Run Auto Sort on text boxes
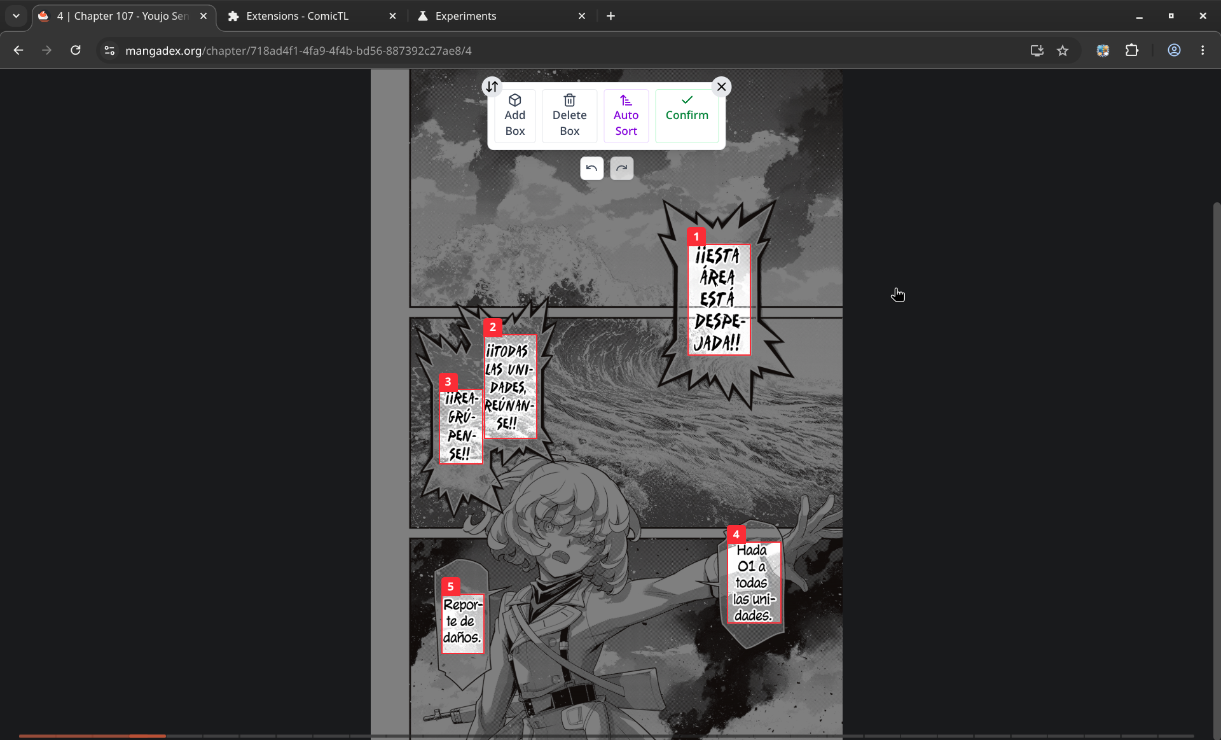The image size is (1221, 740). pos(626,116)
